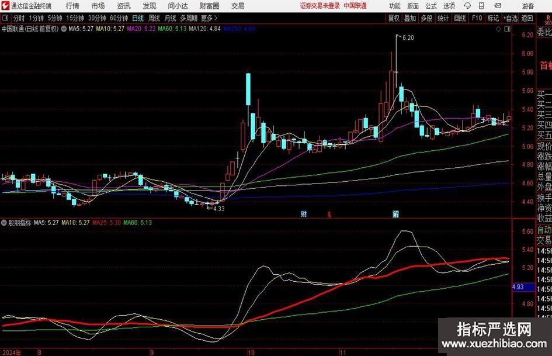Click the diamond icon at chart top right
552x356 pixels.
tap(498, 29)
